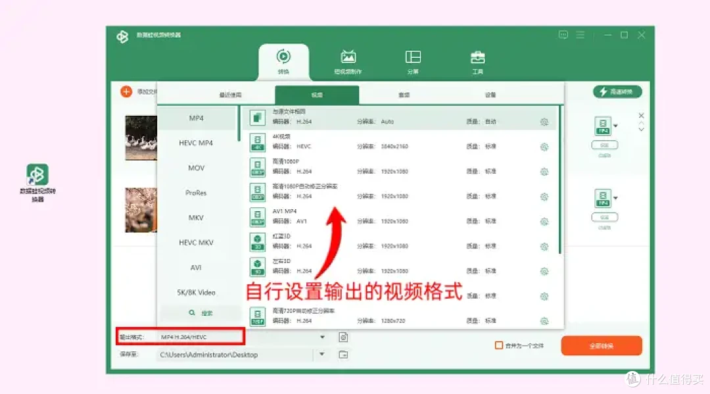Click the format search box

pos(201,313)
